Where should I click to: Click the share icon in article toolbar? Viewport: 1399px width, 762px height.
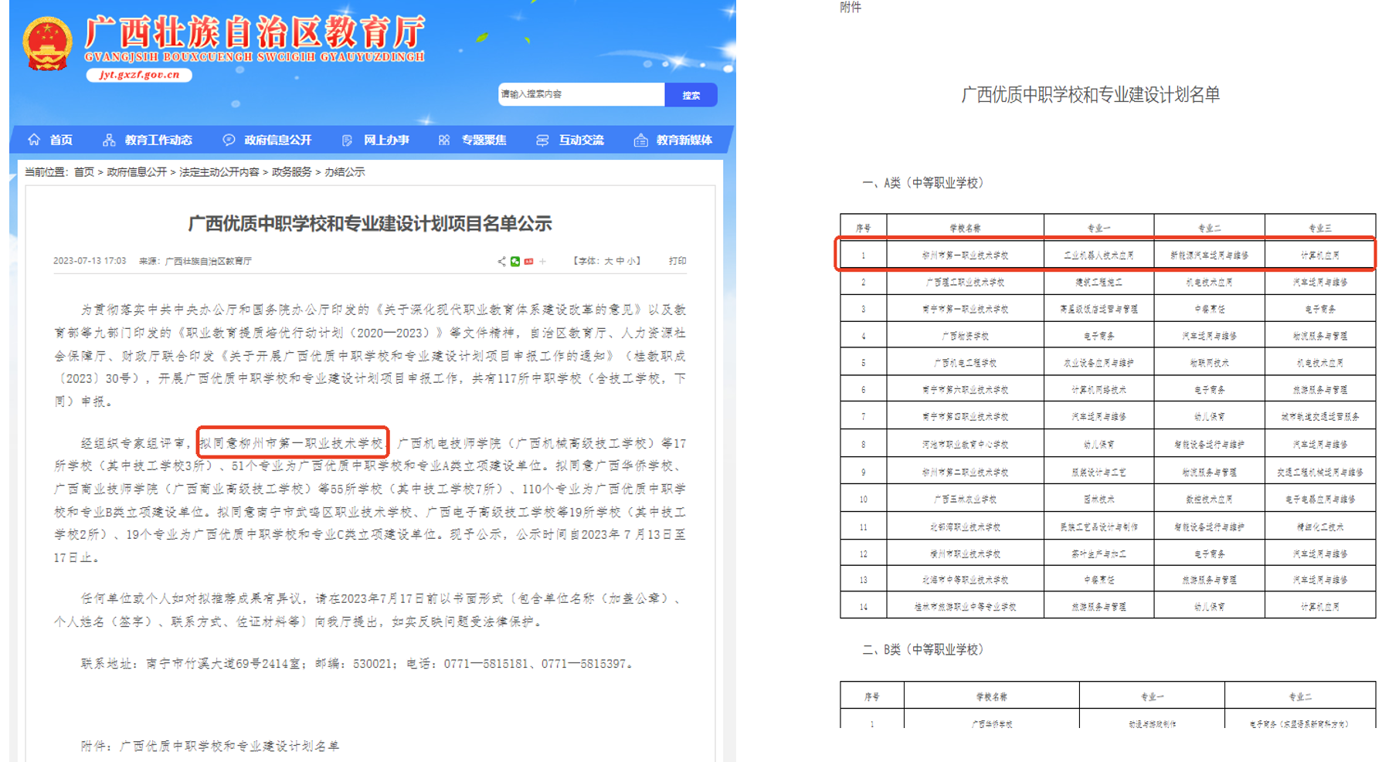tap(502, 261)
